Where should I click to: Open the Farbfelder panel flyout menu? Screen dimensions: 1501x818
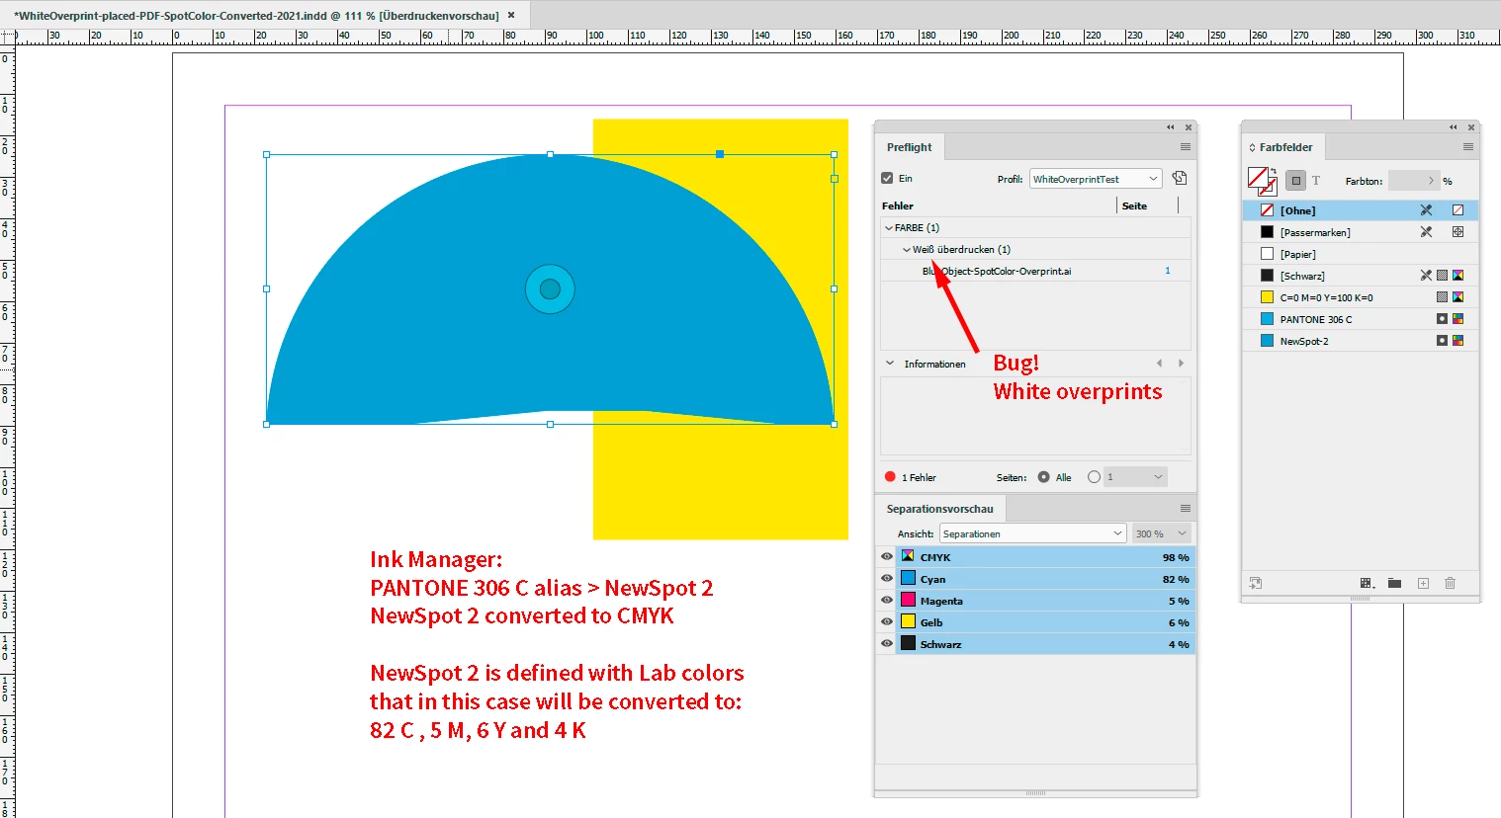(1468, 147)
